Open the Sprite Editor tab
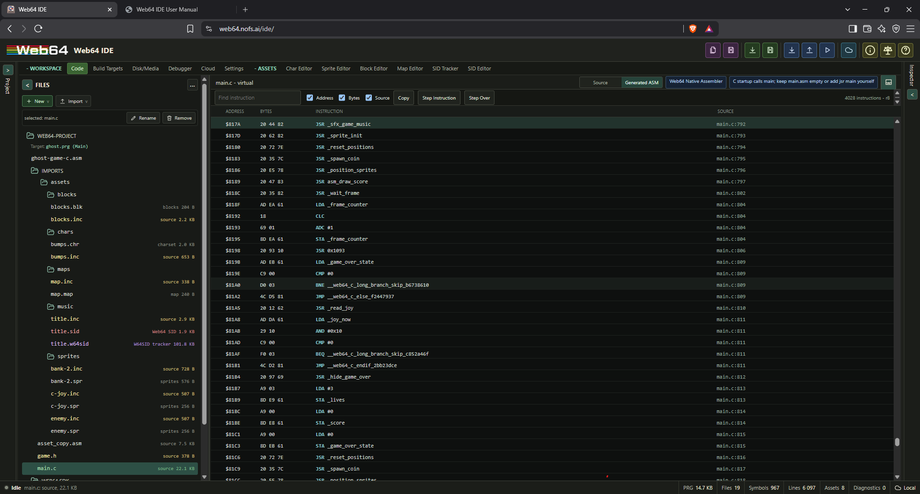The width and height of the screenshot is (920, 494). (x=336, y=68)
